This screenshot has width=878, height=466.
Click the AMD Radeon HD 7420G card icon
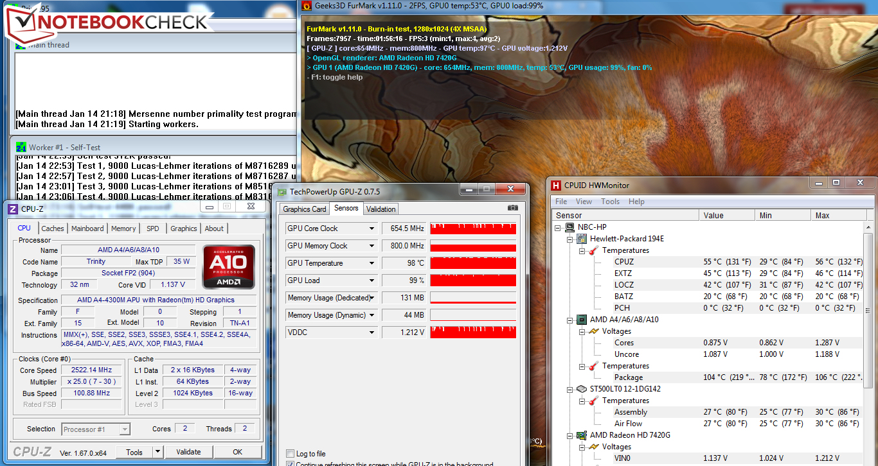(581, 435)
